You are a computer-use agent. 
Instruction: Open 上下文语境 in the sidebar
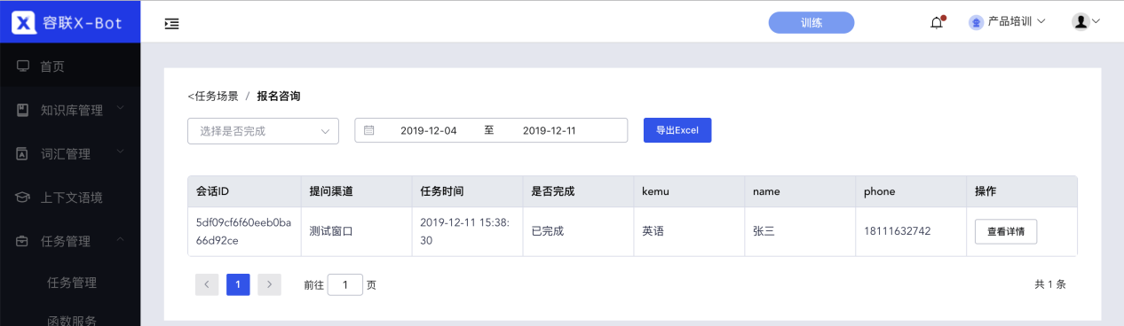pos(70,197)
